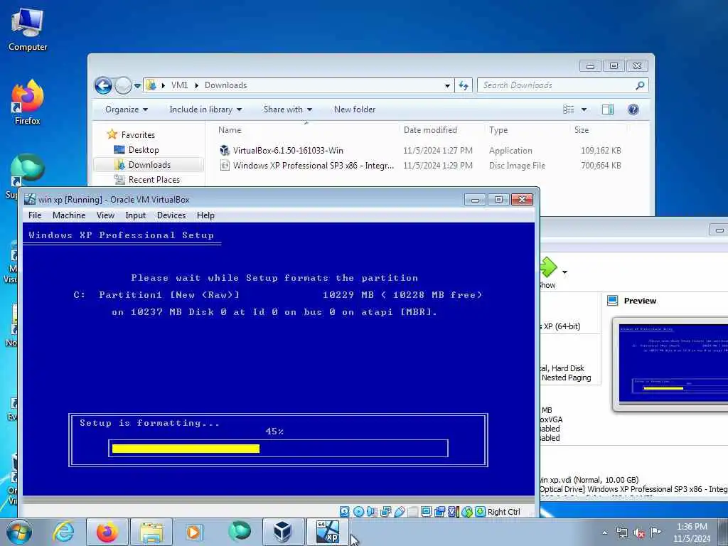Refresh the Downloads folder listing
Image resolution: width=728 pixels, height=546 pixels.
point(464,85)
